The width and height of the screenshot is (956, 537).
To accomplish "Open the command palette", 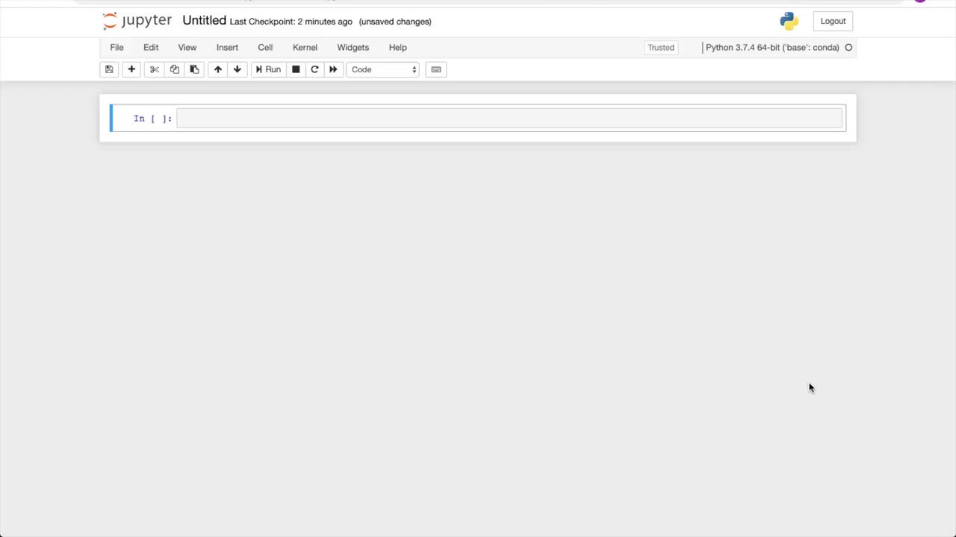I will pyautogui.click(x=435, y=69).
